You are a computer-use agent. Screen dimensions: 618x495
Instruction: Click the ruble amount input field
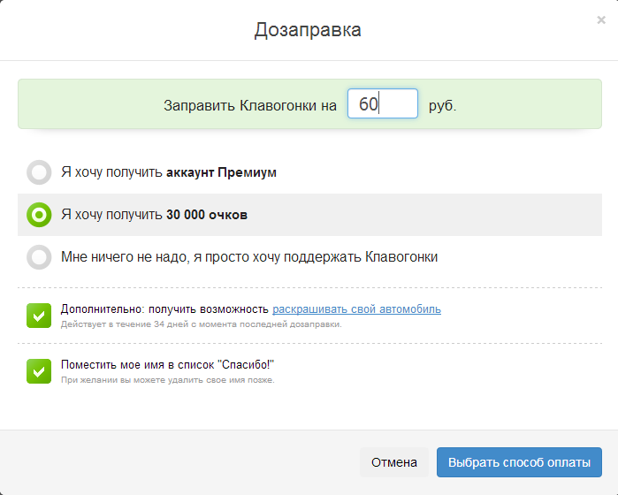pyautogui.click(x=382, y=103)
